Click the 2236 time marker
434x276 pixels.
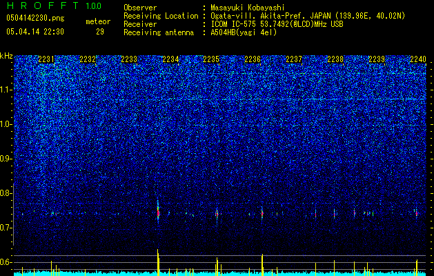pyautogui.click(x=253, y=59)
